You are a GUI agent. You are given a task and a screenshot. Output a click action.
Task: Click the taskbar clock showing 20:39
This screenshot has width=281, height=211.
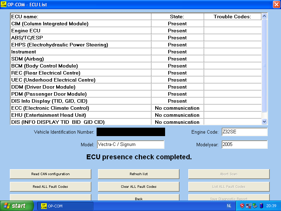click(x=271, y=206)
